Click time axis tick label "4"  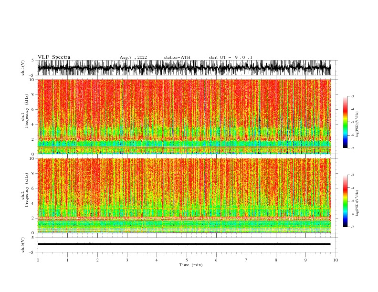click(x=157, y=260)
